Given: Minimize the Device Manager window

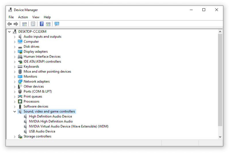Looking at the screenshot, I should 191,10.
